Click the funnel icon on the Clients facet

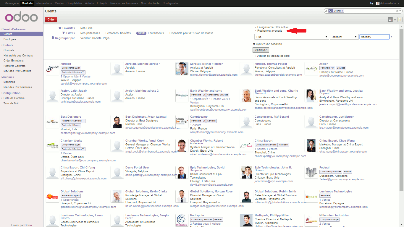(x=331, y=11)
